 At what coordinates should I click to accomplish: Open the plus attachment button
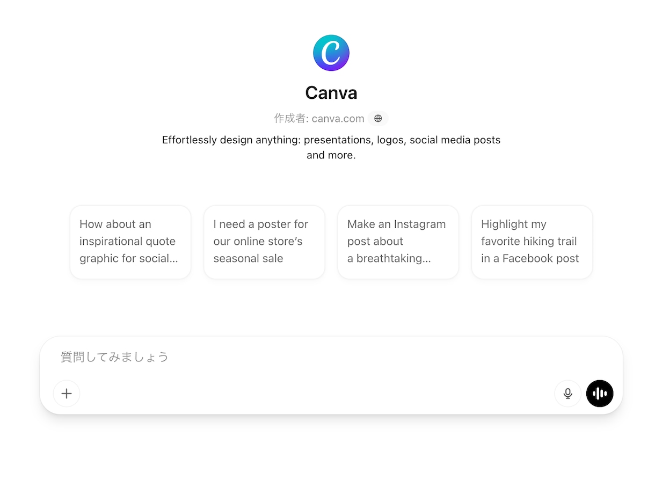pyautogui.click(x=67, y=394)
